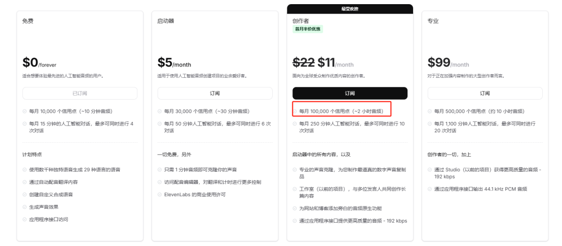Click the 最受欢迎 banner above Creator plan

(x=350, y=9)
